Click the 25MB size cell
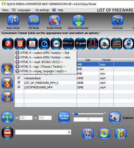This screenshot has height=148, width=134. point(88,83)
